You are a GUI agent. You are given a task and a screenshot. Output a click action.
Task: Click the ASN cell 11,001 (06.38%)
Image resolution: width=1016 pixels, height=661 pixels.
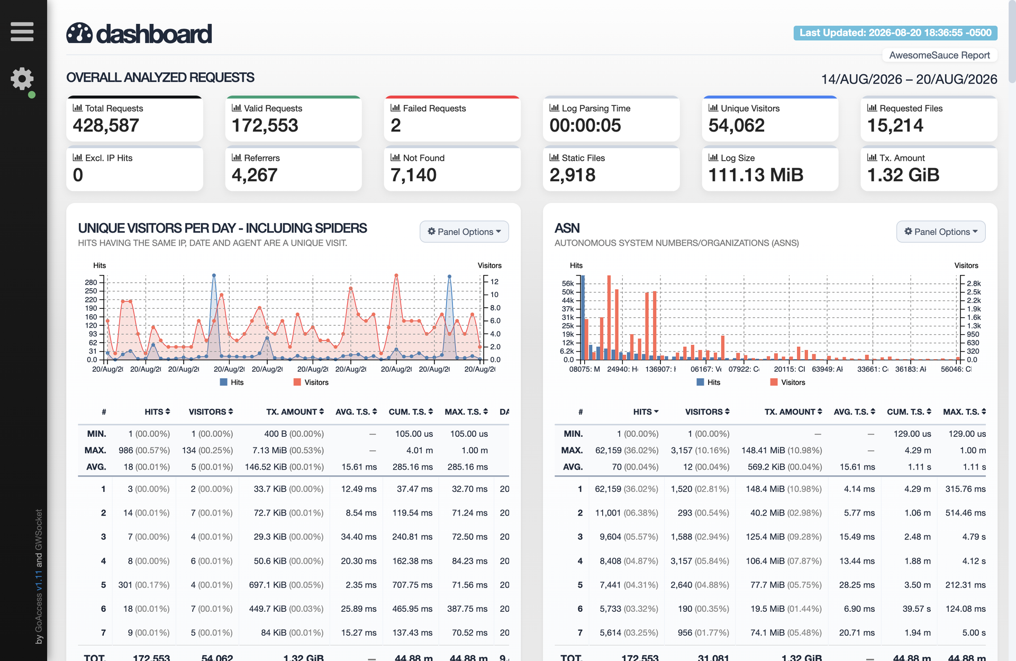(627, 513)
